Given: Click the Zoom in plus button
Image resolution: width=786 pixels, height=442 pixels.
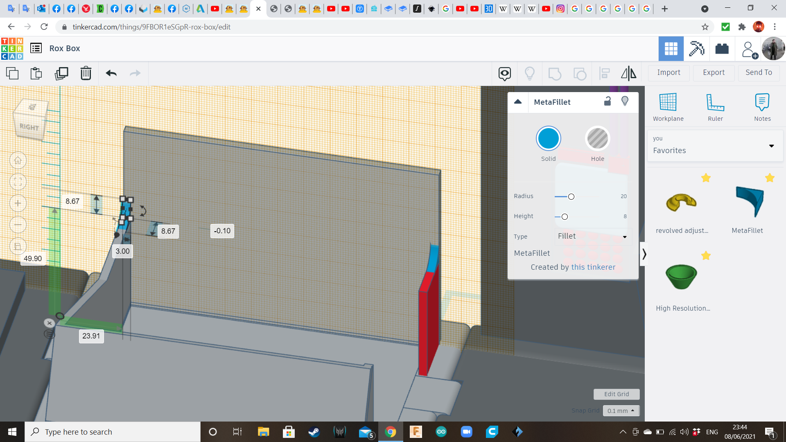Looking at the screenshot, I should (18, 203).
